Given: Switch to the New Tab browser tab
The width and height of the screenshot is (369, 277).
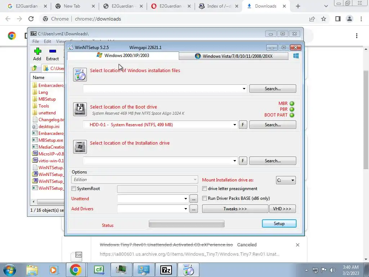Looking at the screenshot, I should [x=75, y=6].
